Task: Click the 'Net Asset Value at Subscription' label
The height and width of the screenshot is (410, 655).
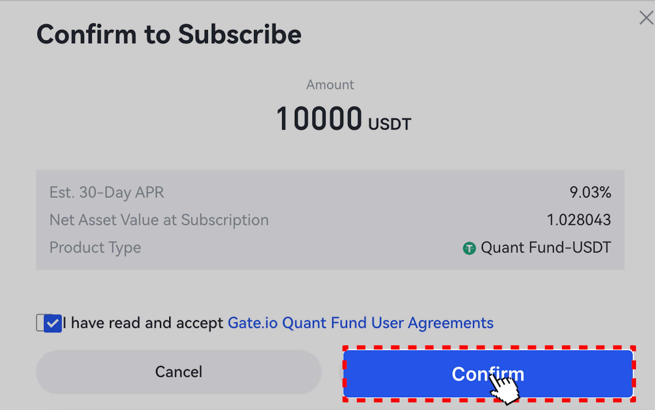Action: (x=159, y=220)
